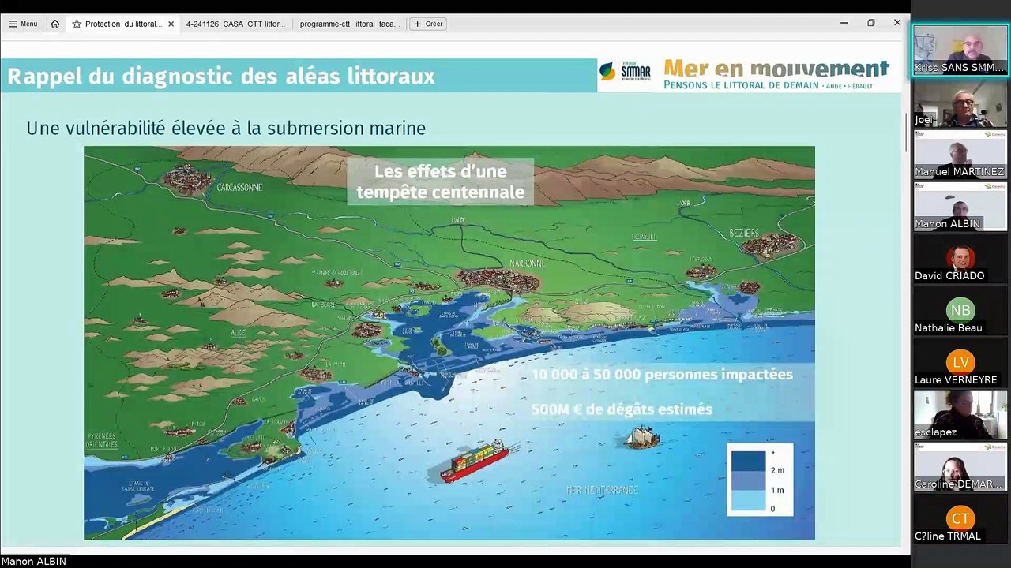Click the Mer en mouvement title logo
This screenshot has height=568, width=1011.
click(776, 74)
